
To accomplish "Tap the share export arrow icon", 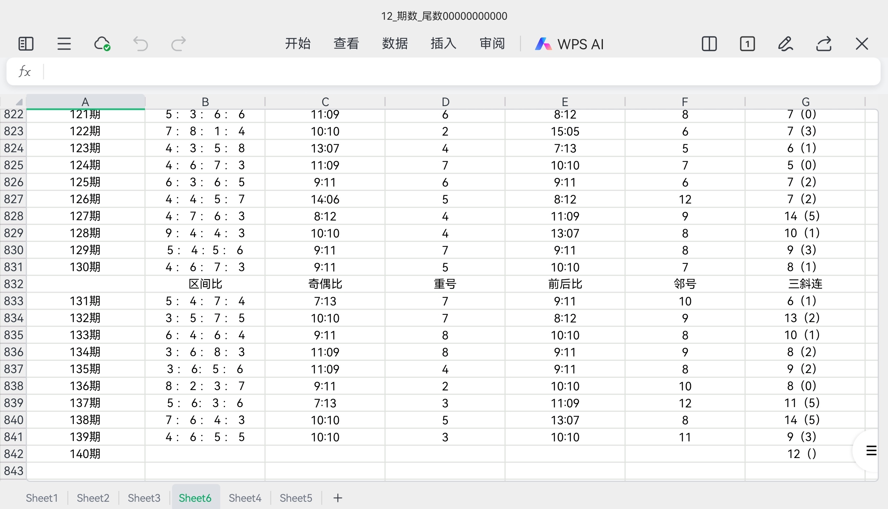I will click(823, 44).
